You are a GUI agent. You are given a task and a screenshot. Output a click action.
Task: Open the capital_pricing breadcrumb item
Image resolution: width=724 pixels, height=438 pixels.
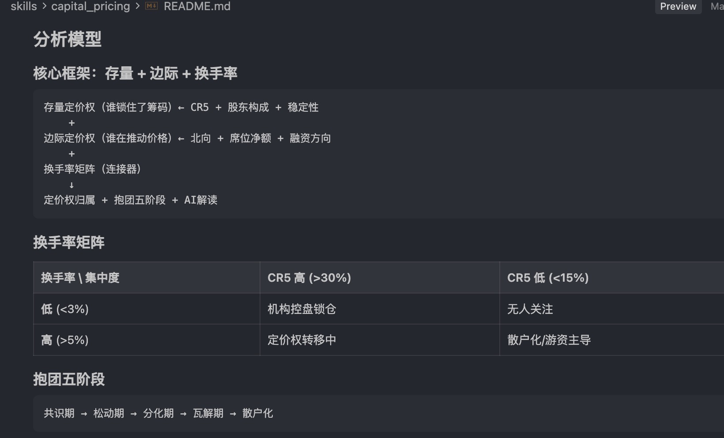(x=90, y=6)
